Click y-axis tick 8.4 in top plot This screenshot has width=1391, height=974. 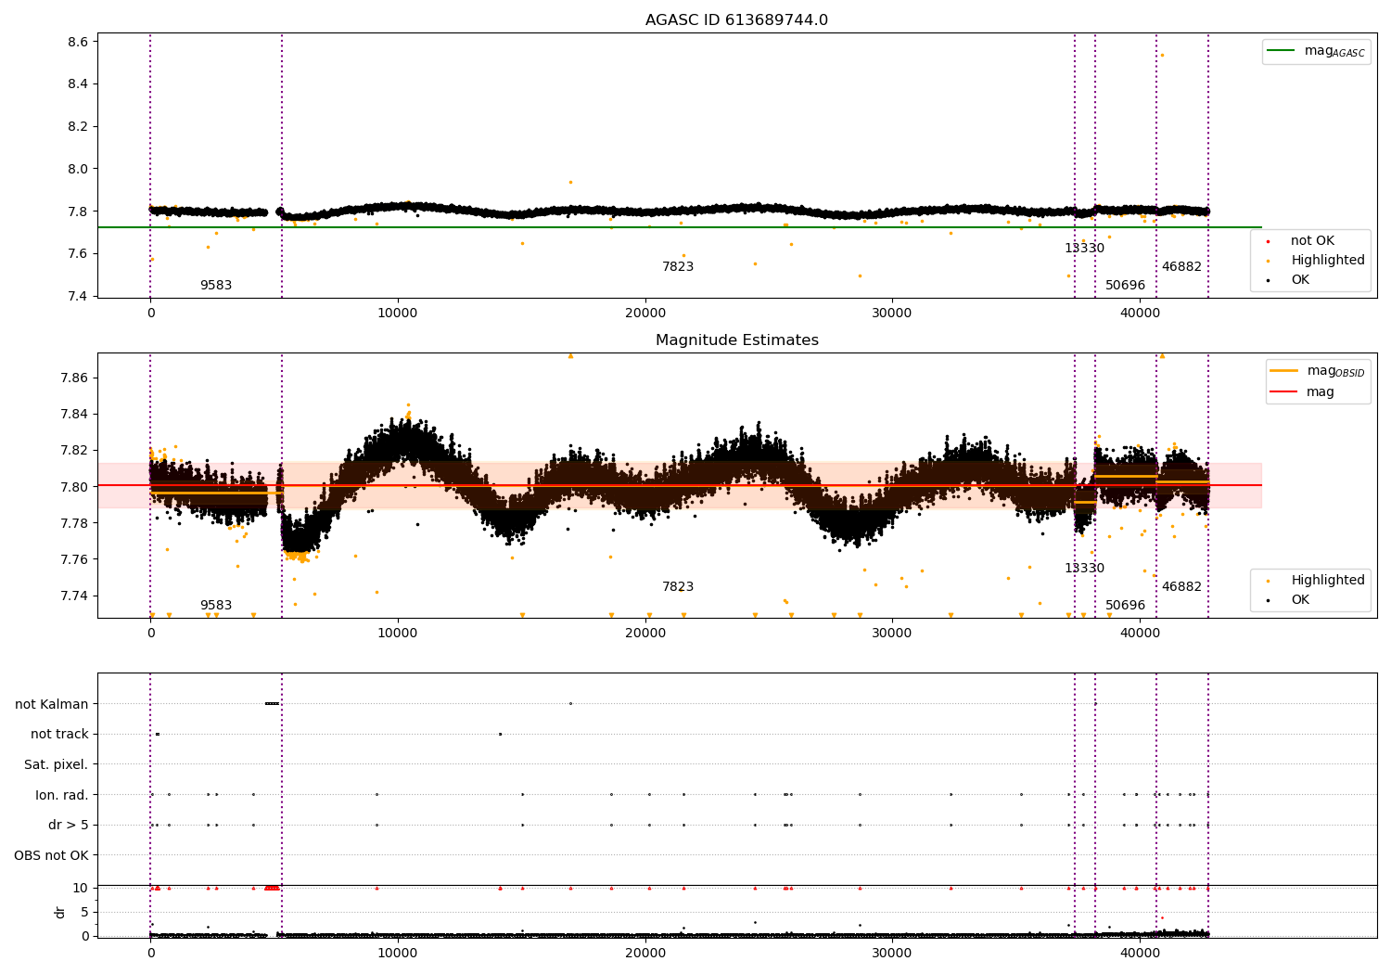[78, 83]
